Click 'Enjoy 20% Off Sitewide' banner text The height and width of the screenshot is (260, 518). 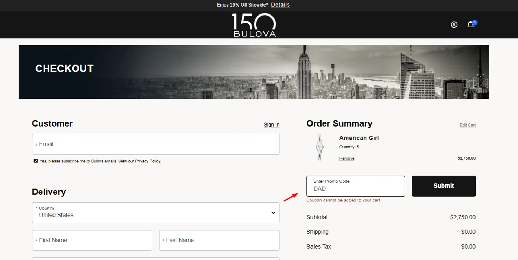pyautogui.click(x=242, y=5)
